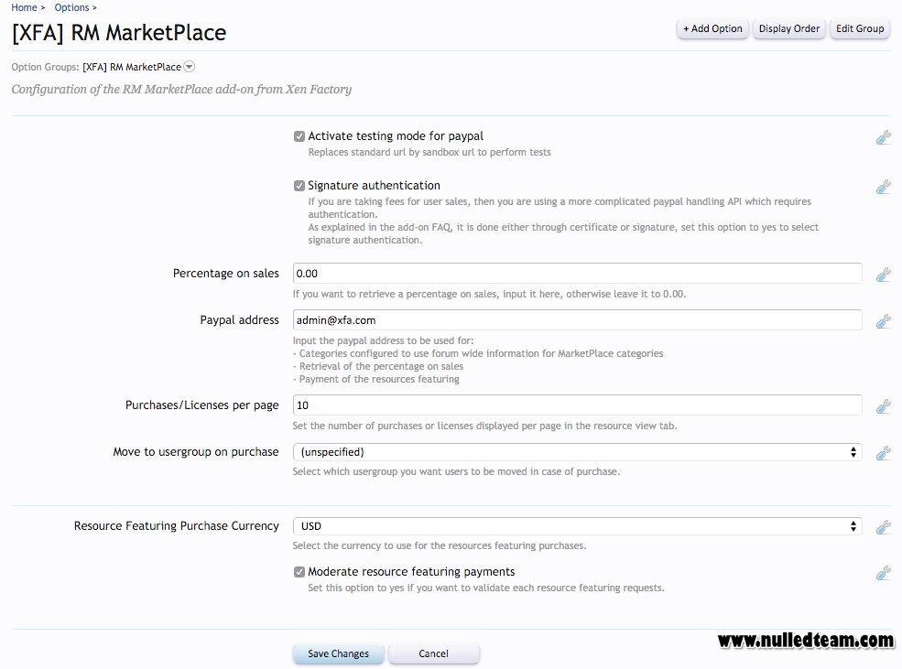
Task: Click edit icon beside Signature authentication option
Action: point(884,187)
